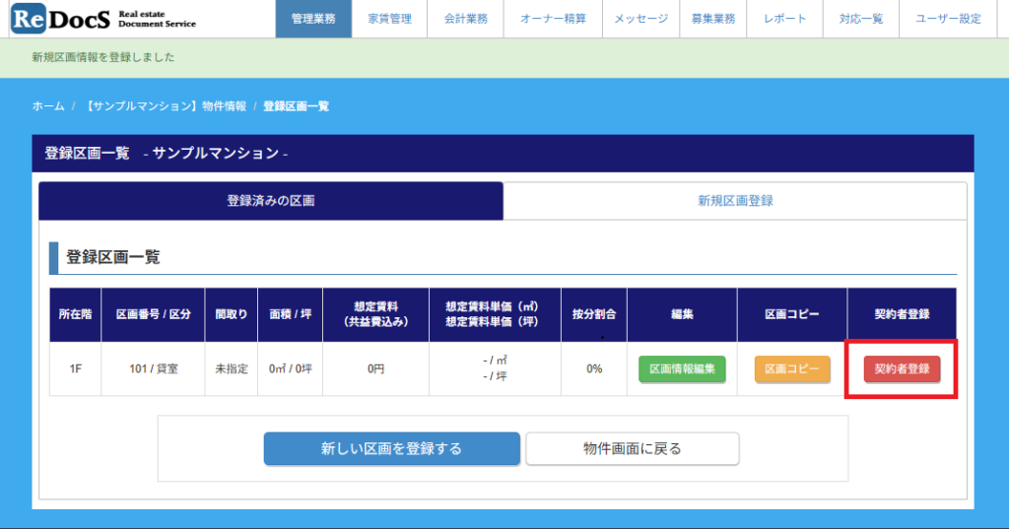
Task: Go to 【サンプルマンション】物件情報 breadcrumb
Action: coord(165,105)
